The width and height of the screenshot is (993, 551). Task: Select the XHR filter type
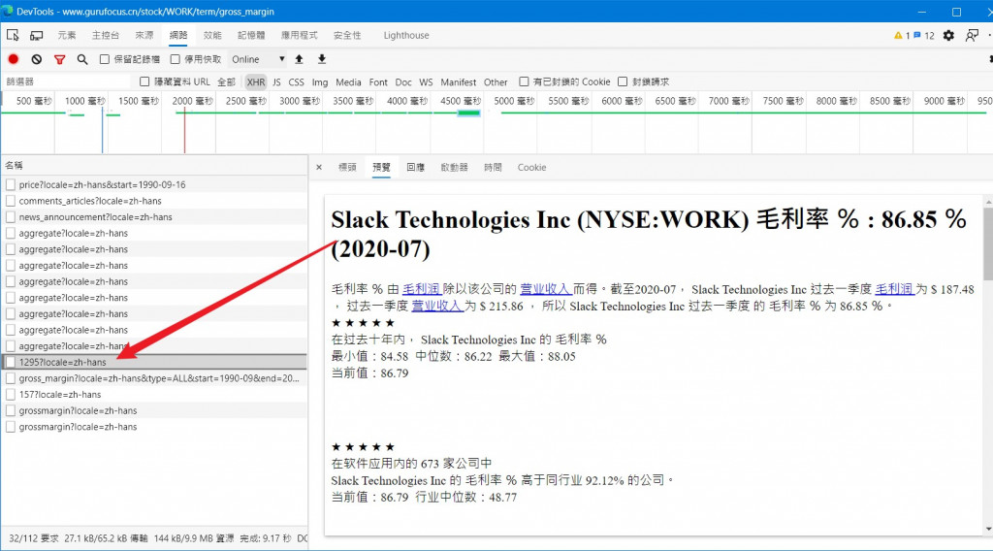point(256,81)
